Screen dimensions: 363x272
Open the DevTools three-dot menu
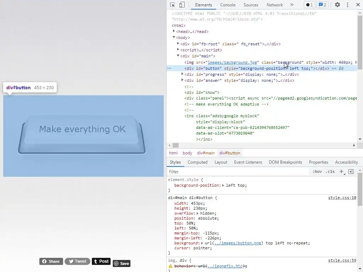[x=347, y=5]
